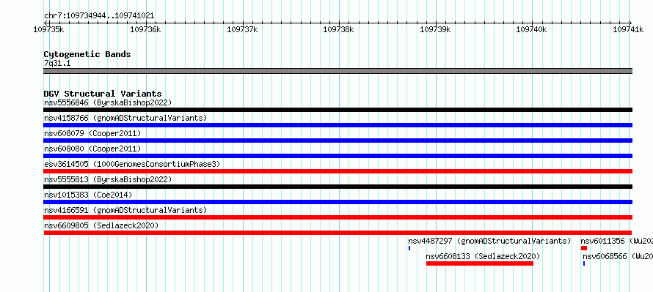The image size is (653, 292).
Task: Click the 109738k ruler tick label
Action: coord(338,29)
